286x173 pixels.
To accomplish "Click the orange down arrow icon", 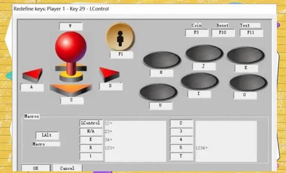I will 71,90.
